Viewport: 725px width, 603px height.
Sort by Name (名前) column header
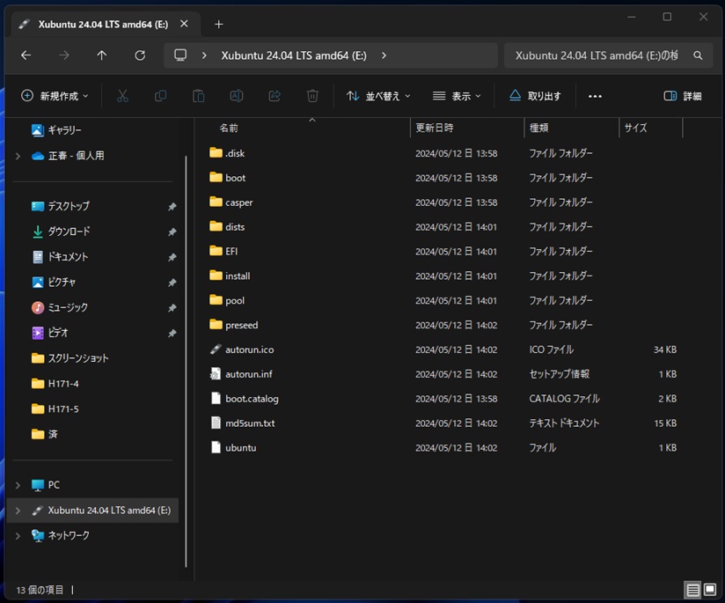click(229, 128)
